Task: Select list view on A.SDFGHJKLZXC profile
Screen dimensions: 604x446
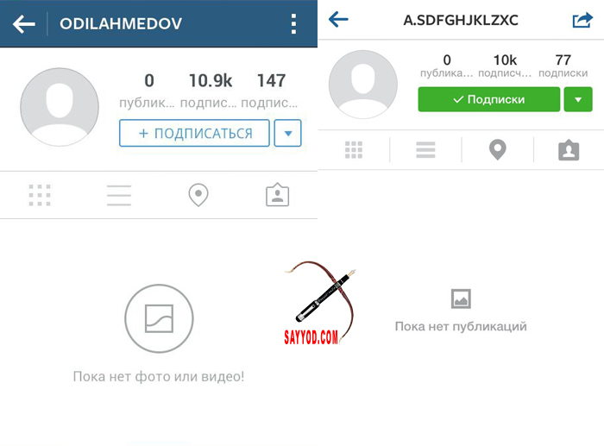Action: (425, 150)
